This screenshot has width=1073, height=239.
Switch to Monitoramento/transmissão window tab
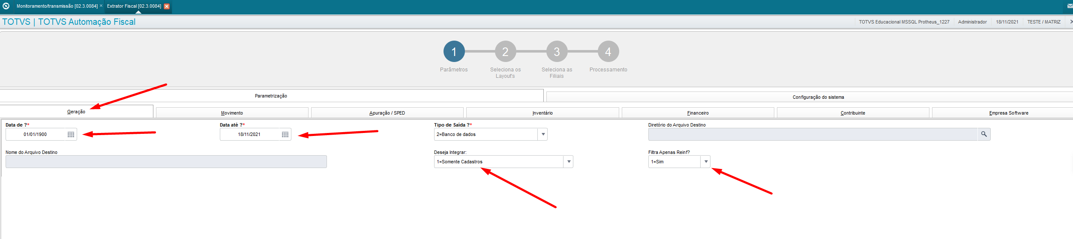tap(57, 6)
